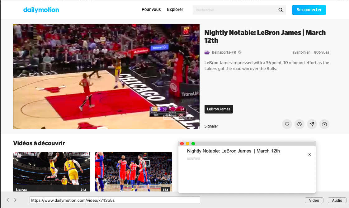Screen dimensions: 349x208
Task: Open the Explorer page
Action: [175, 10]
